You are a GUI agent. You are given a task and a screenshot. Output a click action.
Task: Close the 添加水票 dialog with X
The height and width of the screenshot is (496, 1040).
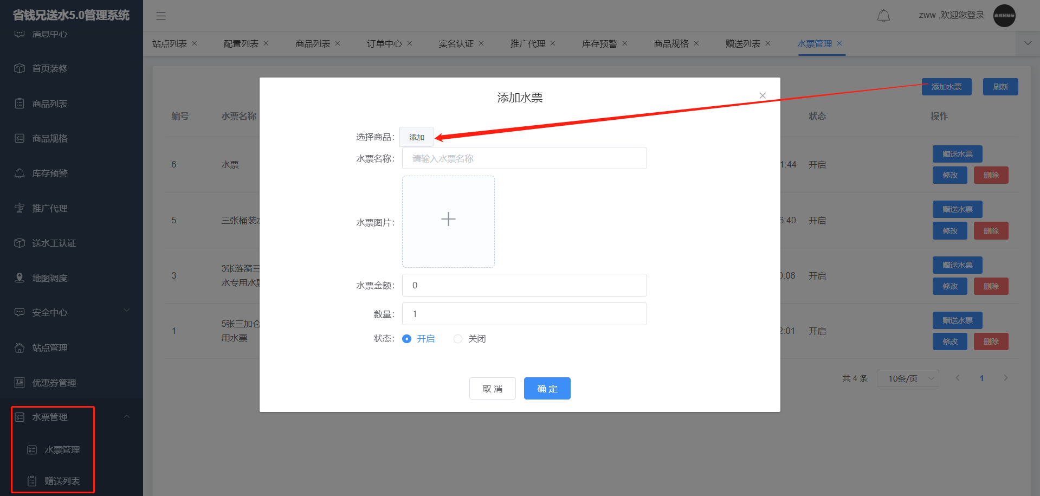pos(763,95)
